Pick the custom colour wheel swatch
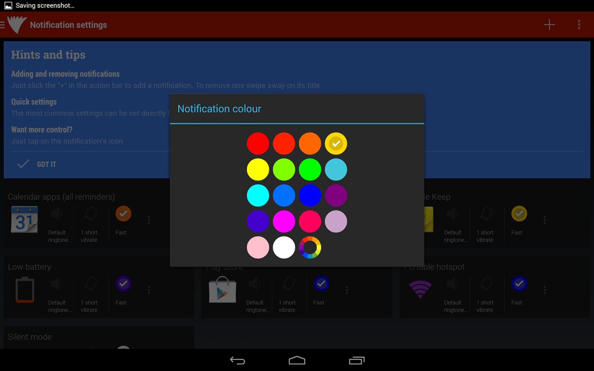 (310, 247)
